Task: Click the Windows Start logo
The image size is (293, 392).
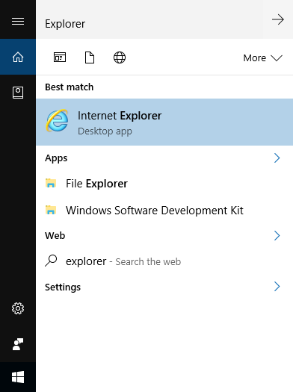Action: [18, 377]
